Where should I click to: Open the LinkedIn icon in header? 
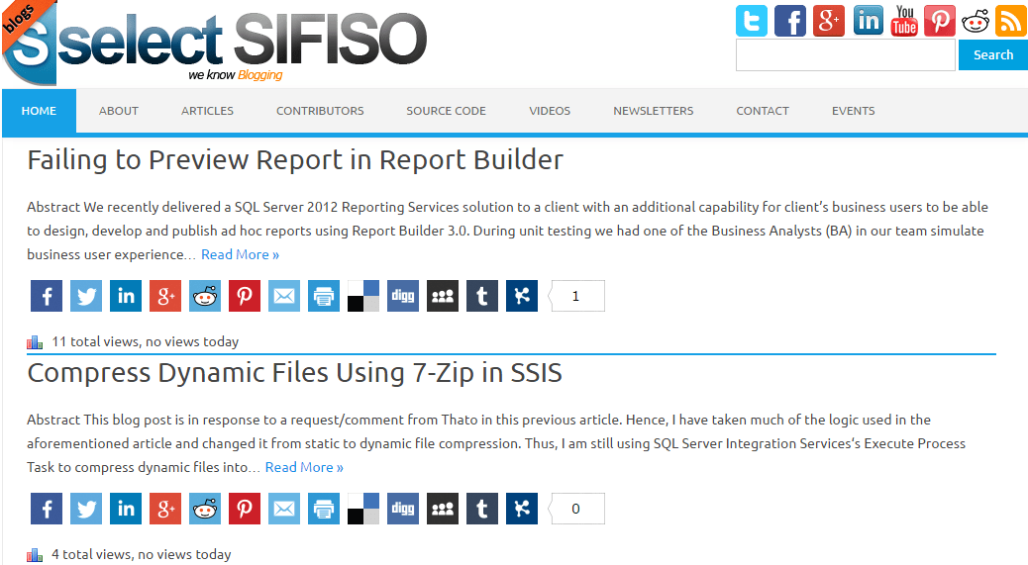click(868, 21)
